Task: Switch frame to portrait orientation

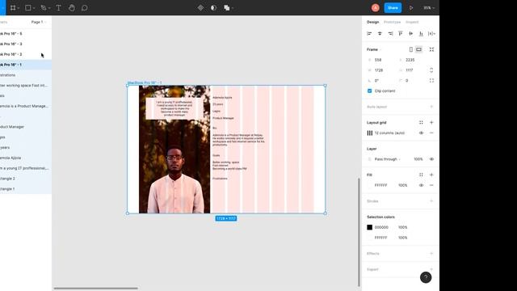Action: coord(411,49)
